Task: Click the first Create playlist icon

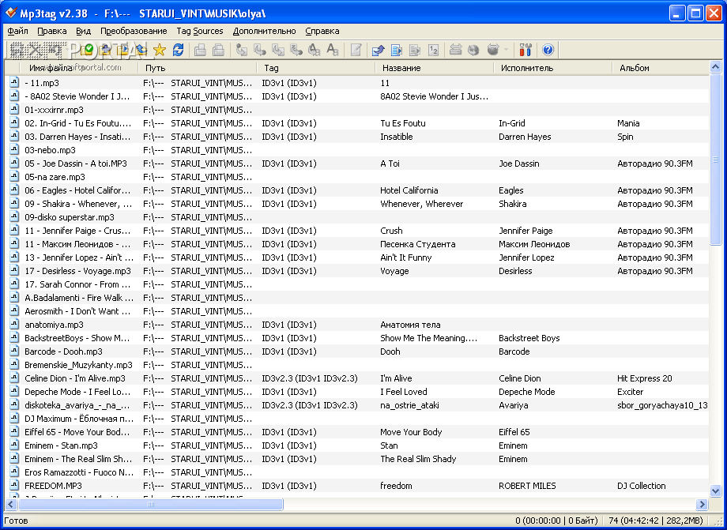Action: coord(397,50)
